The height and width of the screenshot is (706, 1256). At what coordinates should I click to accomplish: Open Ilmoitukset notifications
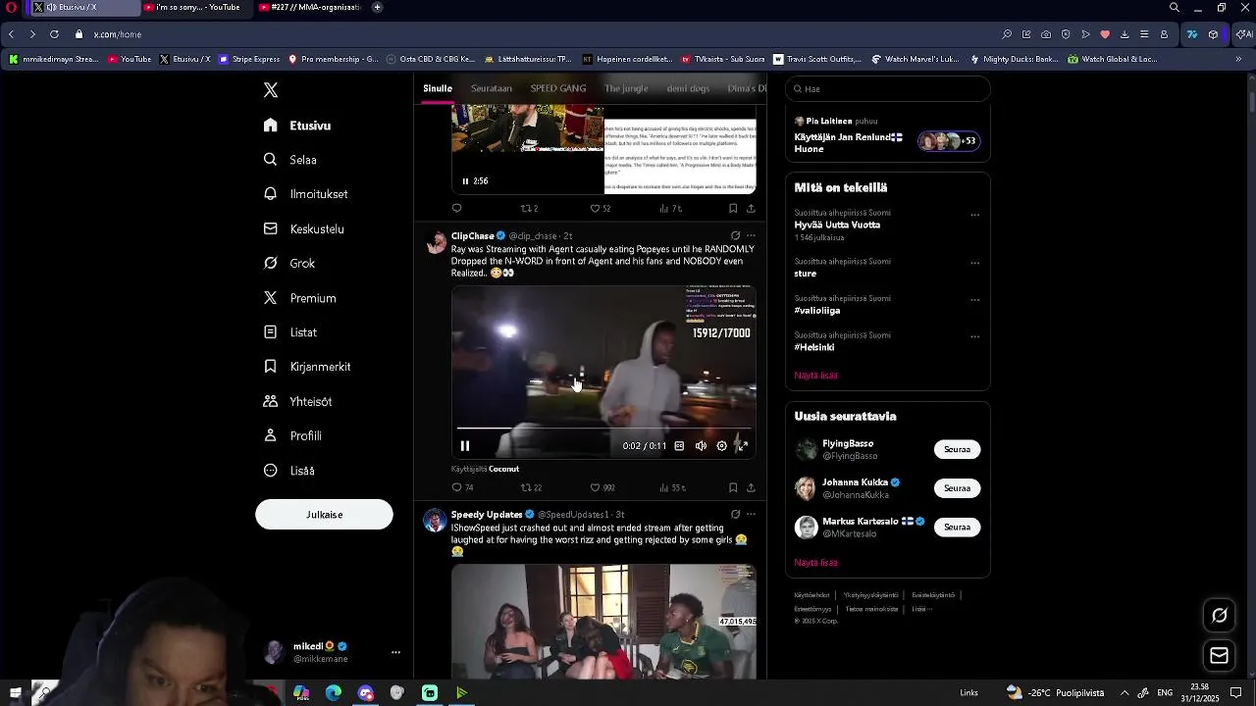tap(305, 194)
